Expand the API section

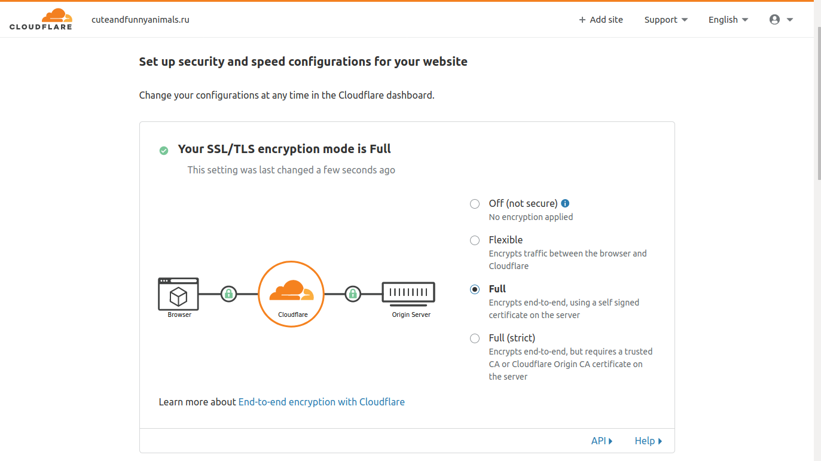(x=602, y=441)
